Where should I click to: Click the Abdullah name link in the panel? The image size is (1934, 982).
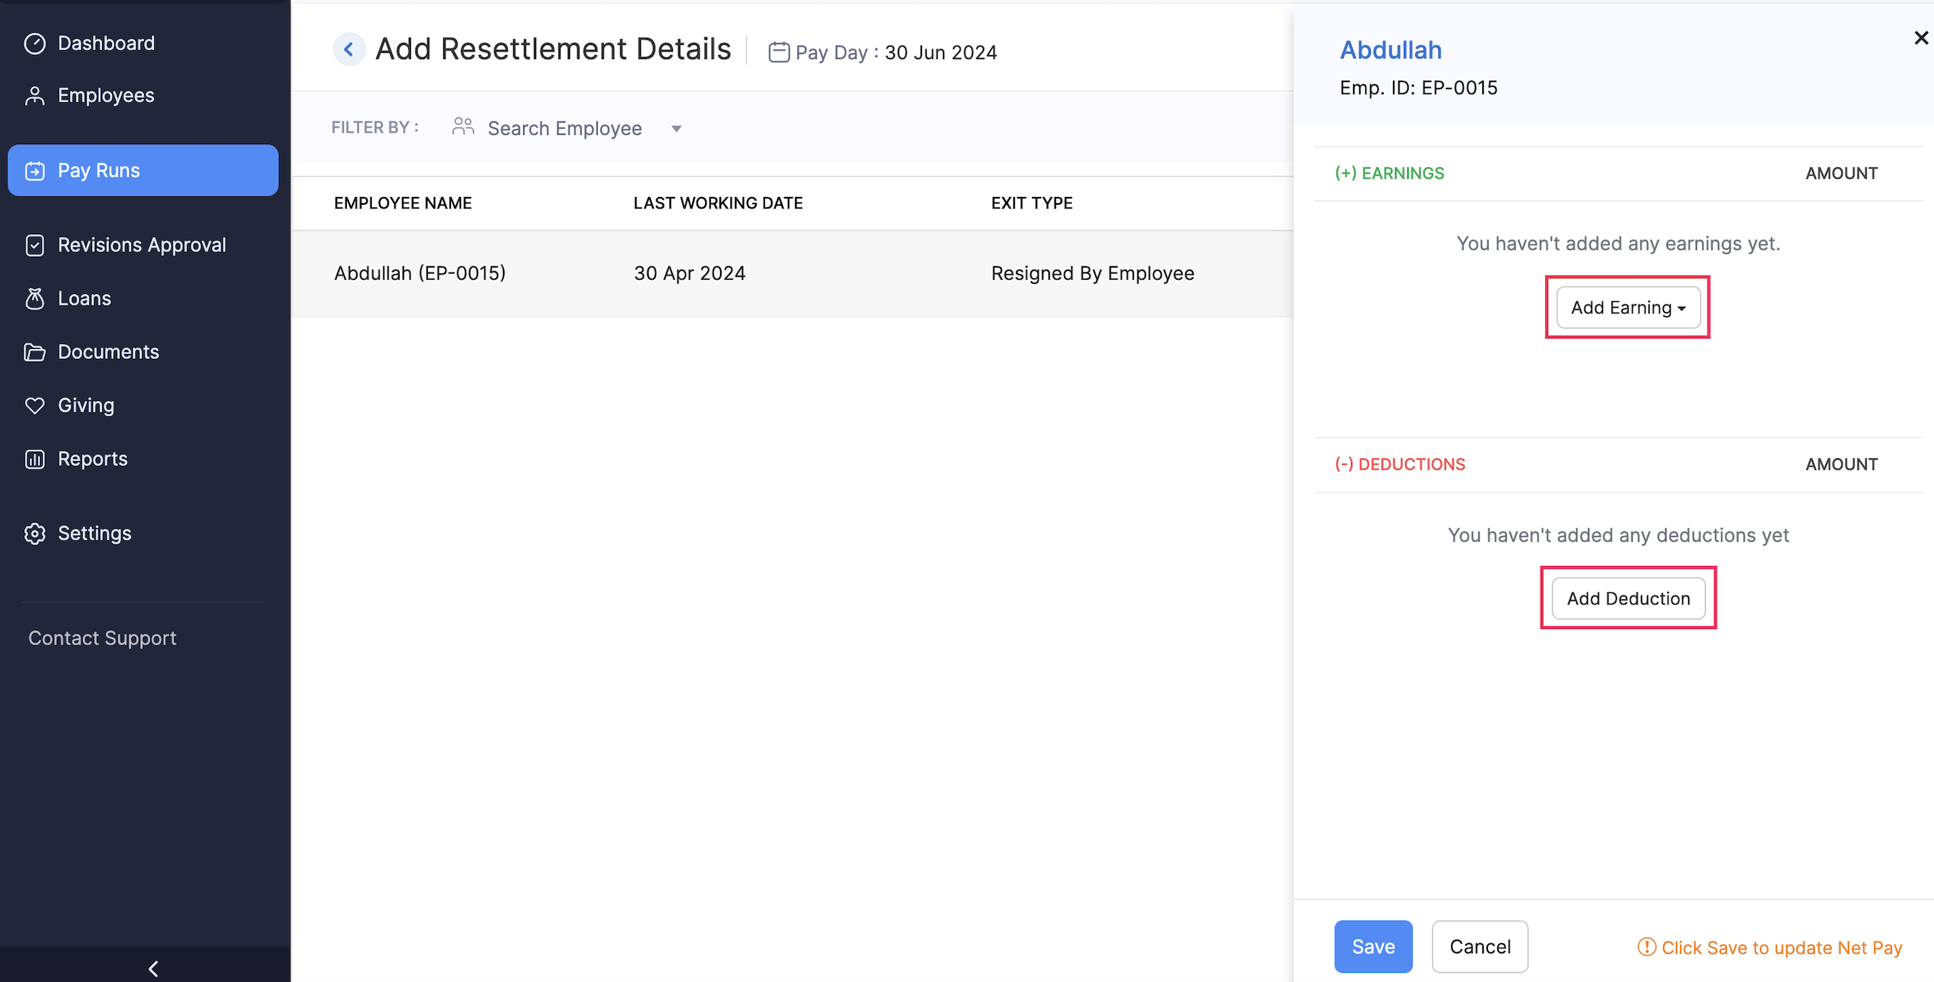click(1390, 49)
